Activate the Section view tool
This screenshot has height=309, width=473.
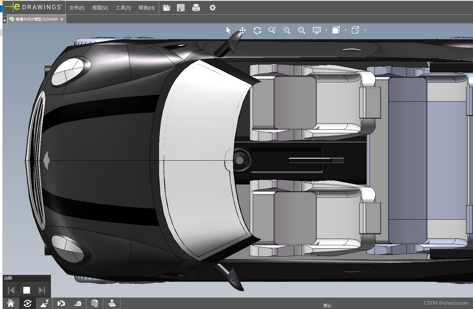point(95,303)
